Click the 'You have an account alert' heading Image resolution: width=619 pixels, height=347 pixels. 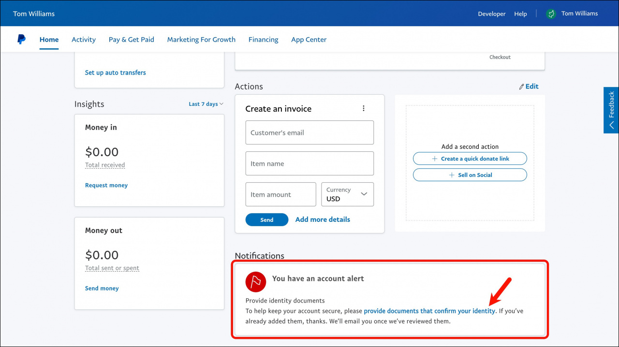(318, 278)
